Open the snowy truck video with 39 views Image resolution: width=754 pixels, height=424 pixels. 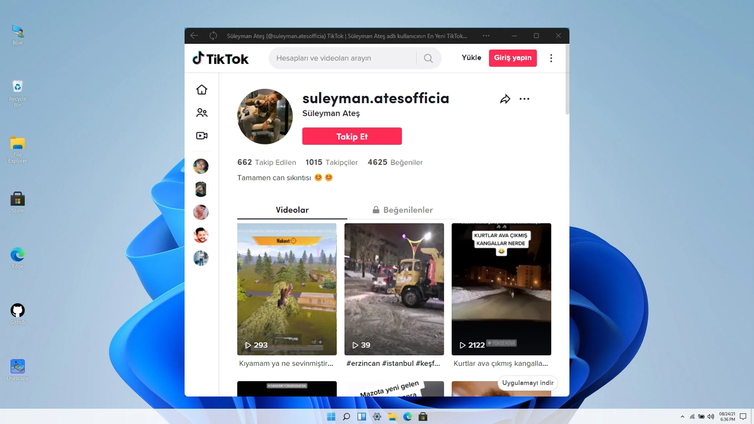[x=394, y=289]
